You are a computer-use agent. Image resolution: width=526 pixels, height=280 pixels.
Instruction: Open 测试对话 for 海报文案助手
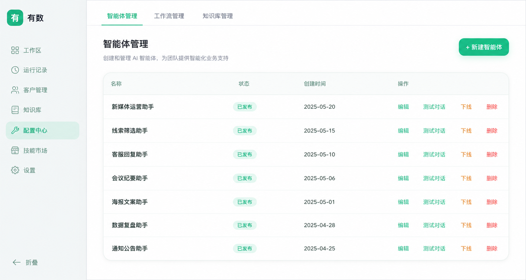[434, 202]
